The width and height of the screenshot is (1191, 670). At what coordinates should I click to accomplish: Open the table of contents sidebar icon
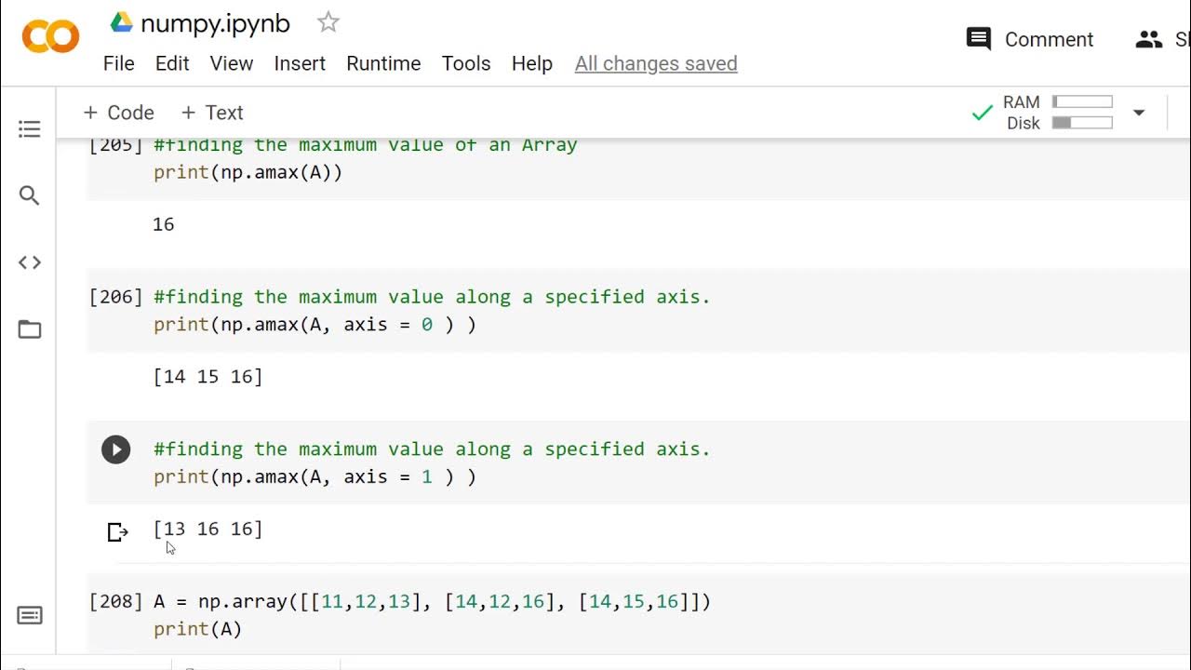[x=30, y=128]
